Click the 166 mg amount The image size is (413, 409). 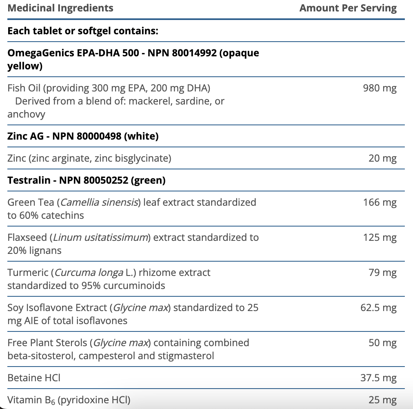(380, 202)
